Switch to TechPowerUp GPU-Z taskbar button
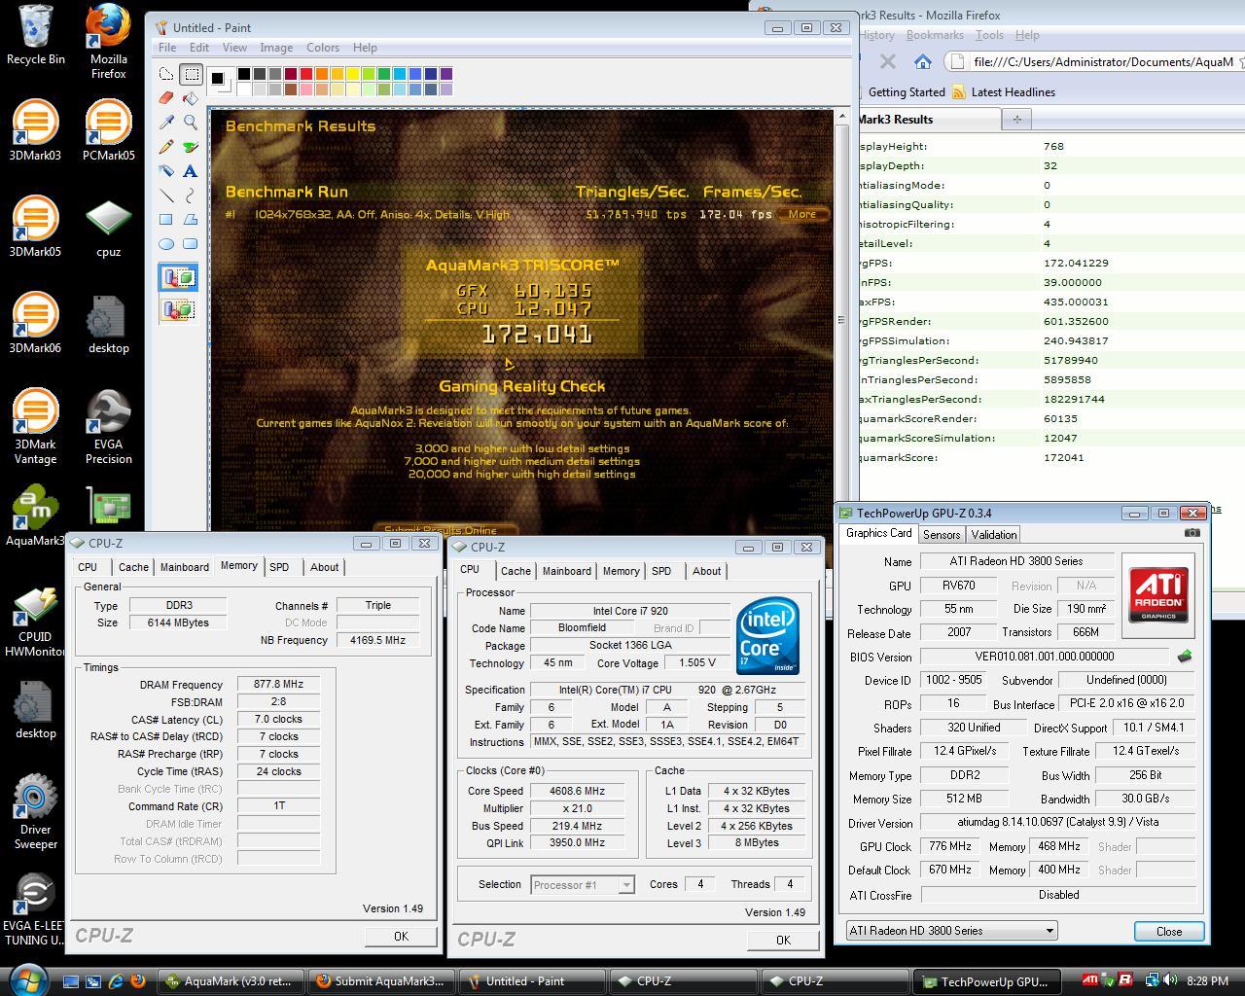1245x996 pixels. pos(984,981)
